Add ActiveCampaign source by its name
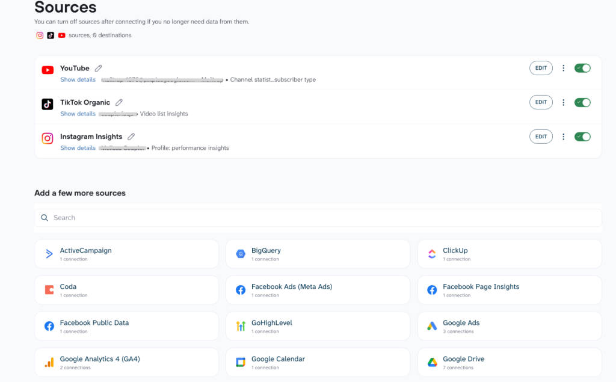 pos(85,250)
